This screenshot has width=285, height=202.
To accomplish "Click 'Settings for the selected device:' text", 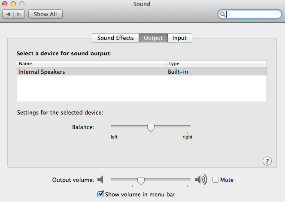I will (x=60, y=113).
